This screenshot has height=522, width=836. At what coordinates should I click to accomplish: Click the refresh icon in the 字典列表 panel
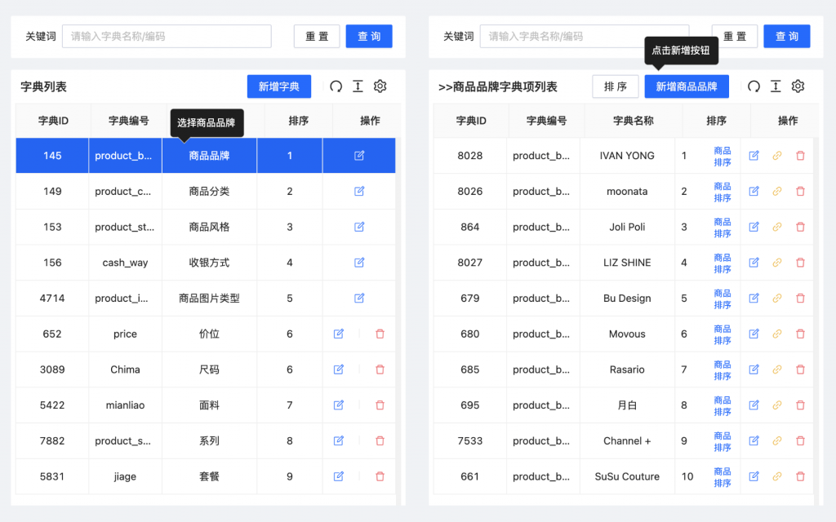tap(336, 86)
